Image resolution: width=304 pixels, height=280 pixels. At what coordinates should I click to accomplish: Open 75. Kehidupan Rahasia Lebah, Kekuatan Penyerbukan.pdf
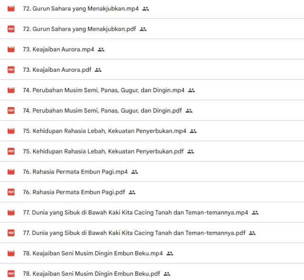[103, 151]
